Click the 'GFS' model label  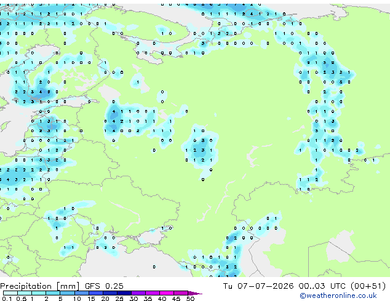pos(92,286)
